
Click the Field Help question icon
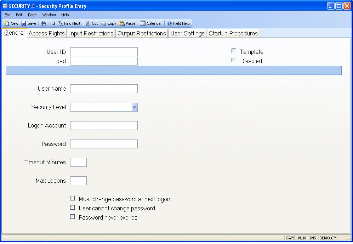coord(169,23)
